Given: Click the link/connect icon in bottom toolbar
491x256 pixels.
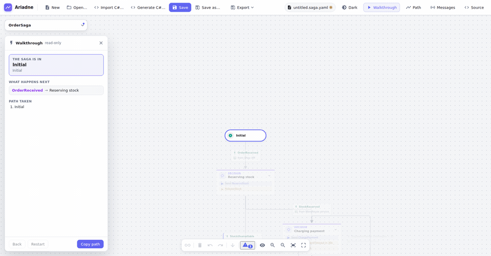Looking at the screenshot, I should point(188,245).
